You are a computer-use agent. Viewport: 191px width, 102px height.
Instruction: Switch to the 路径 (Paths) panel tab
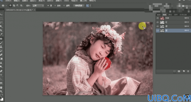170,15
